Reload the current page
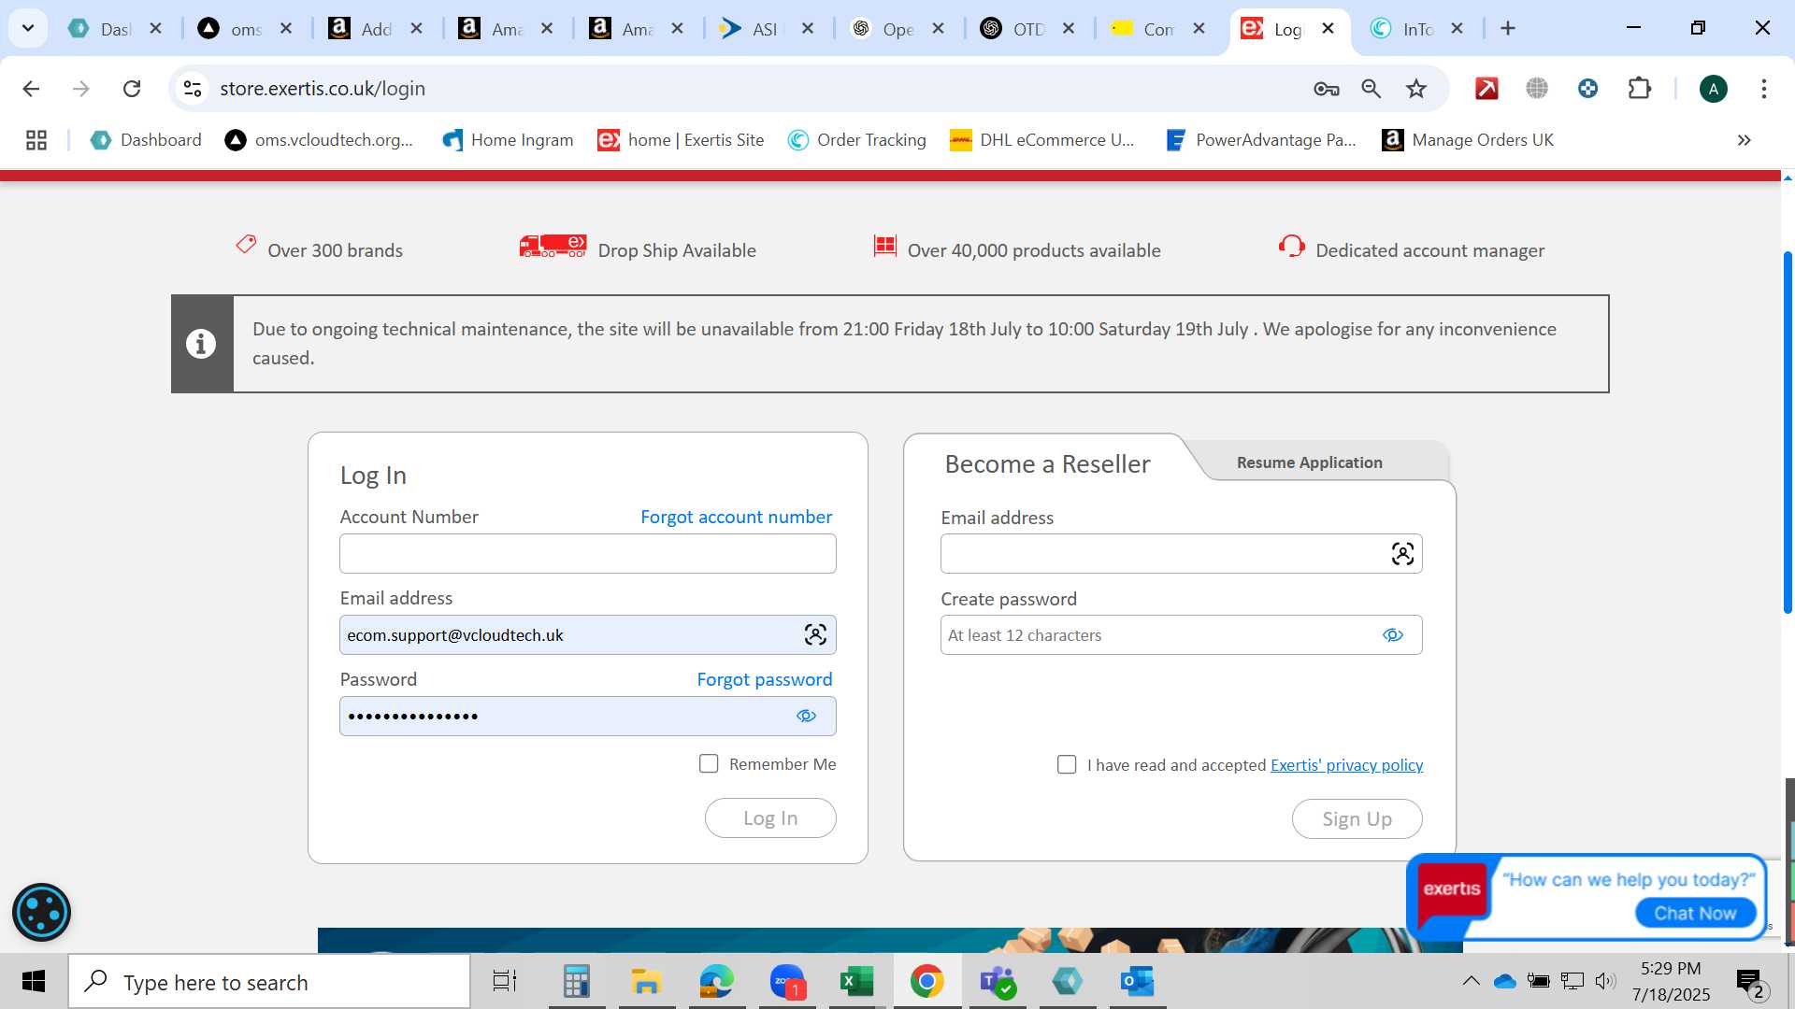 tap(132, 89)
